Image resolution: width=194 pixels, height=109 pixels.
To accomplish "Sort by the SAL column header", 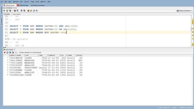I will pos(63,55).
